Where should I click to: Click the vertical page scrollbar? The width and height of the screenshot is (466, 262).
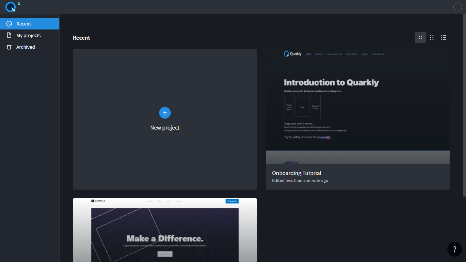464,106
